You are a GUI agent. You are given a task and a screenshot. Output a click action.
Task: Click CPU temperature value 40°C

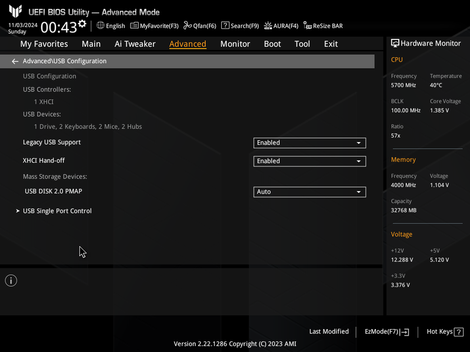pos(436,85)
